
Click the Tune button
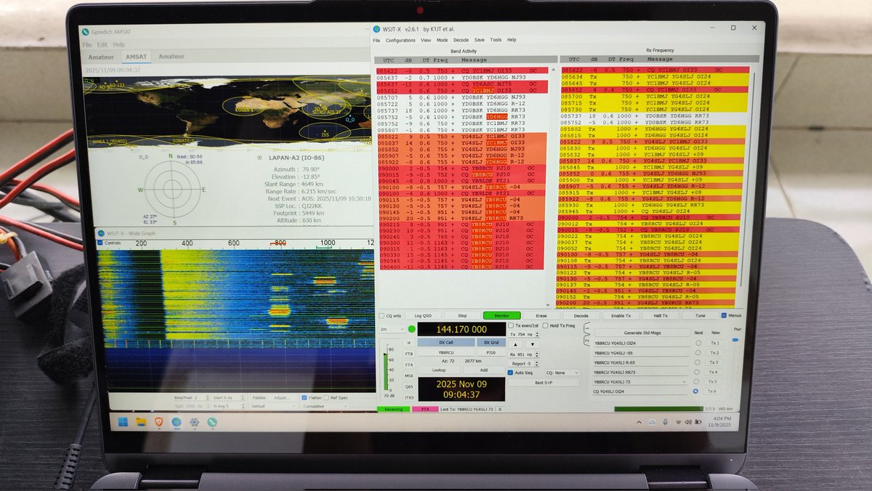pos(699,316)
